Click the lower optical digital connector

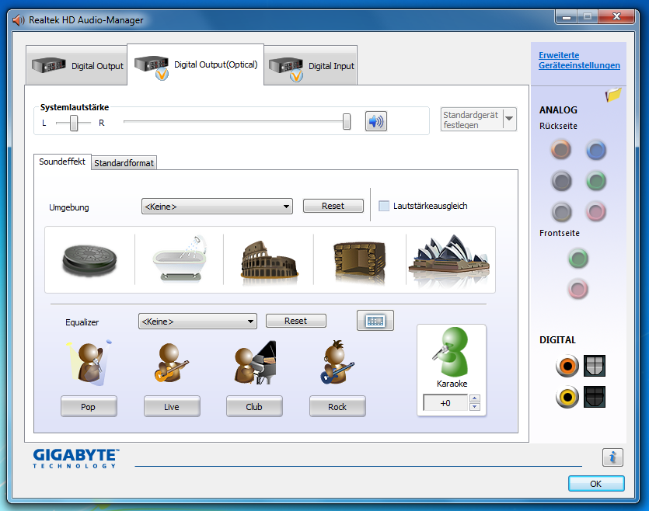[x=595, y=397]
